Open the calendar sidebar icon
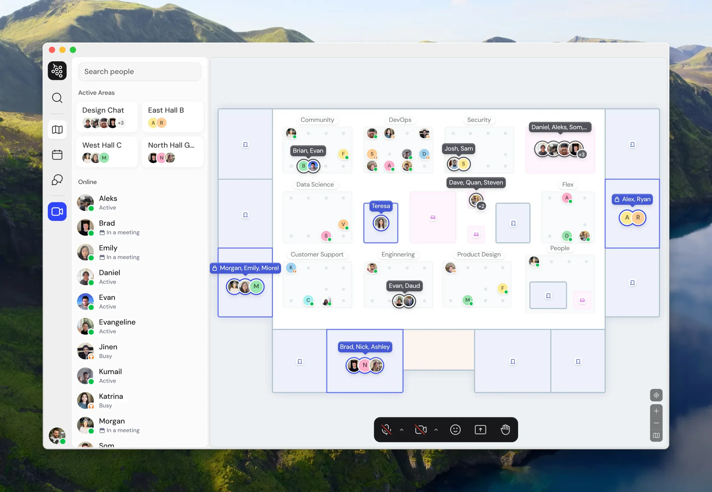 57,155
